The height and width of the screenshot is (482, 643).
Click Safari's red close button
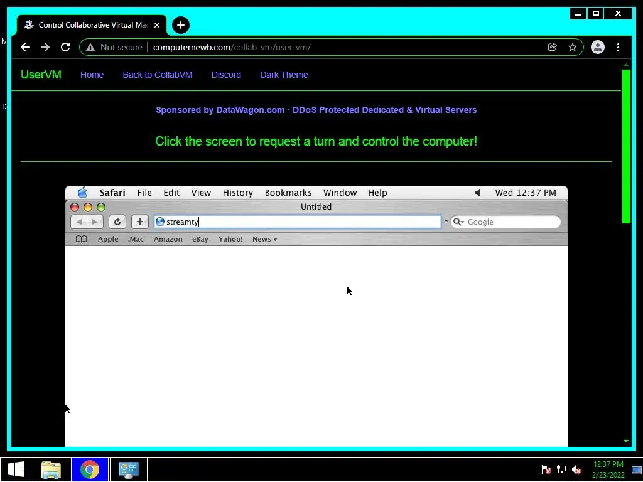[75, 207]
